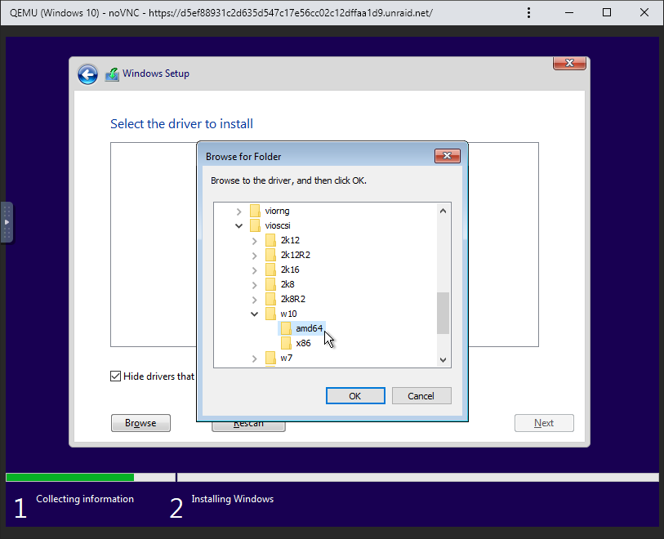Expand the 2k12 folder
Image resolution: width=664 pixels, height=539 pixels.
(255, 241)
